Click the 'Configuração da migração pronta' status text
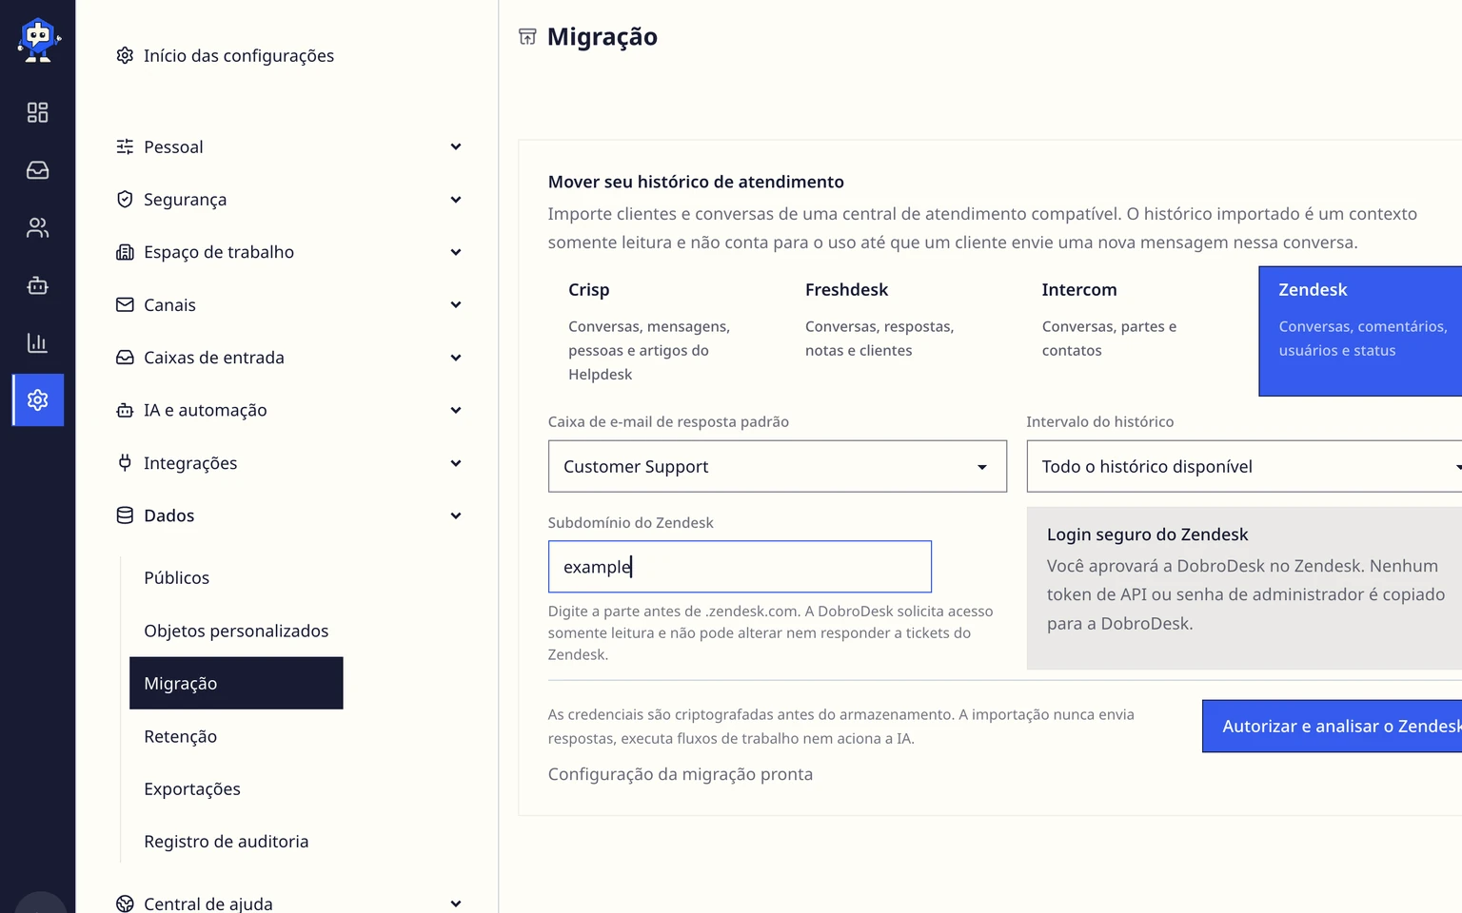 click(681, 774)
